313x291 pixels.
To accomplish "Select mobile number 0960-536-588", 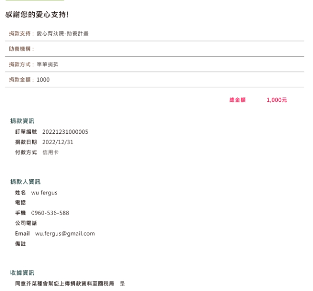I will point(50,213).
